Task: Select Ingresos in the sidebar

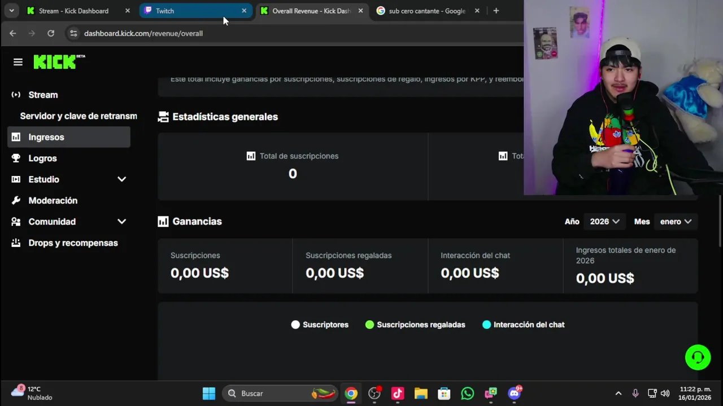Action: pyautogui.click(x=68, y=137)
